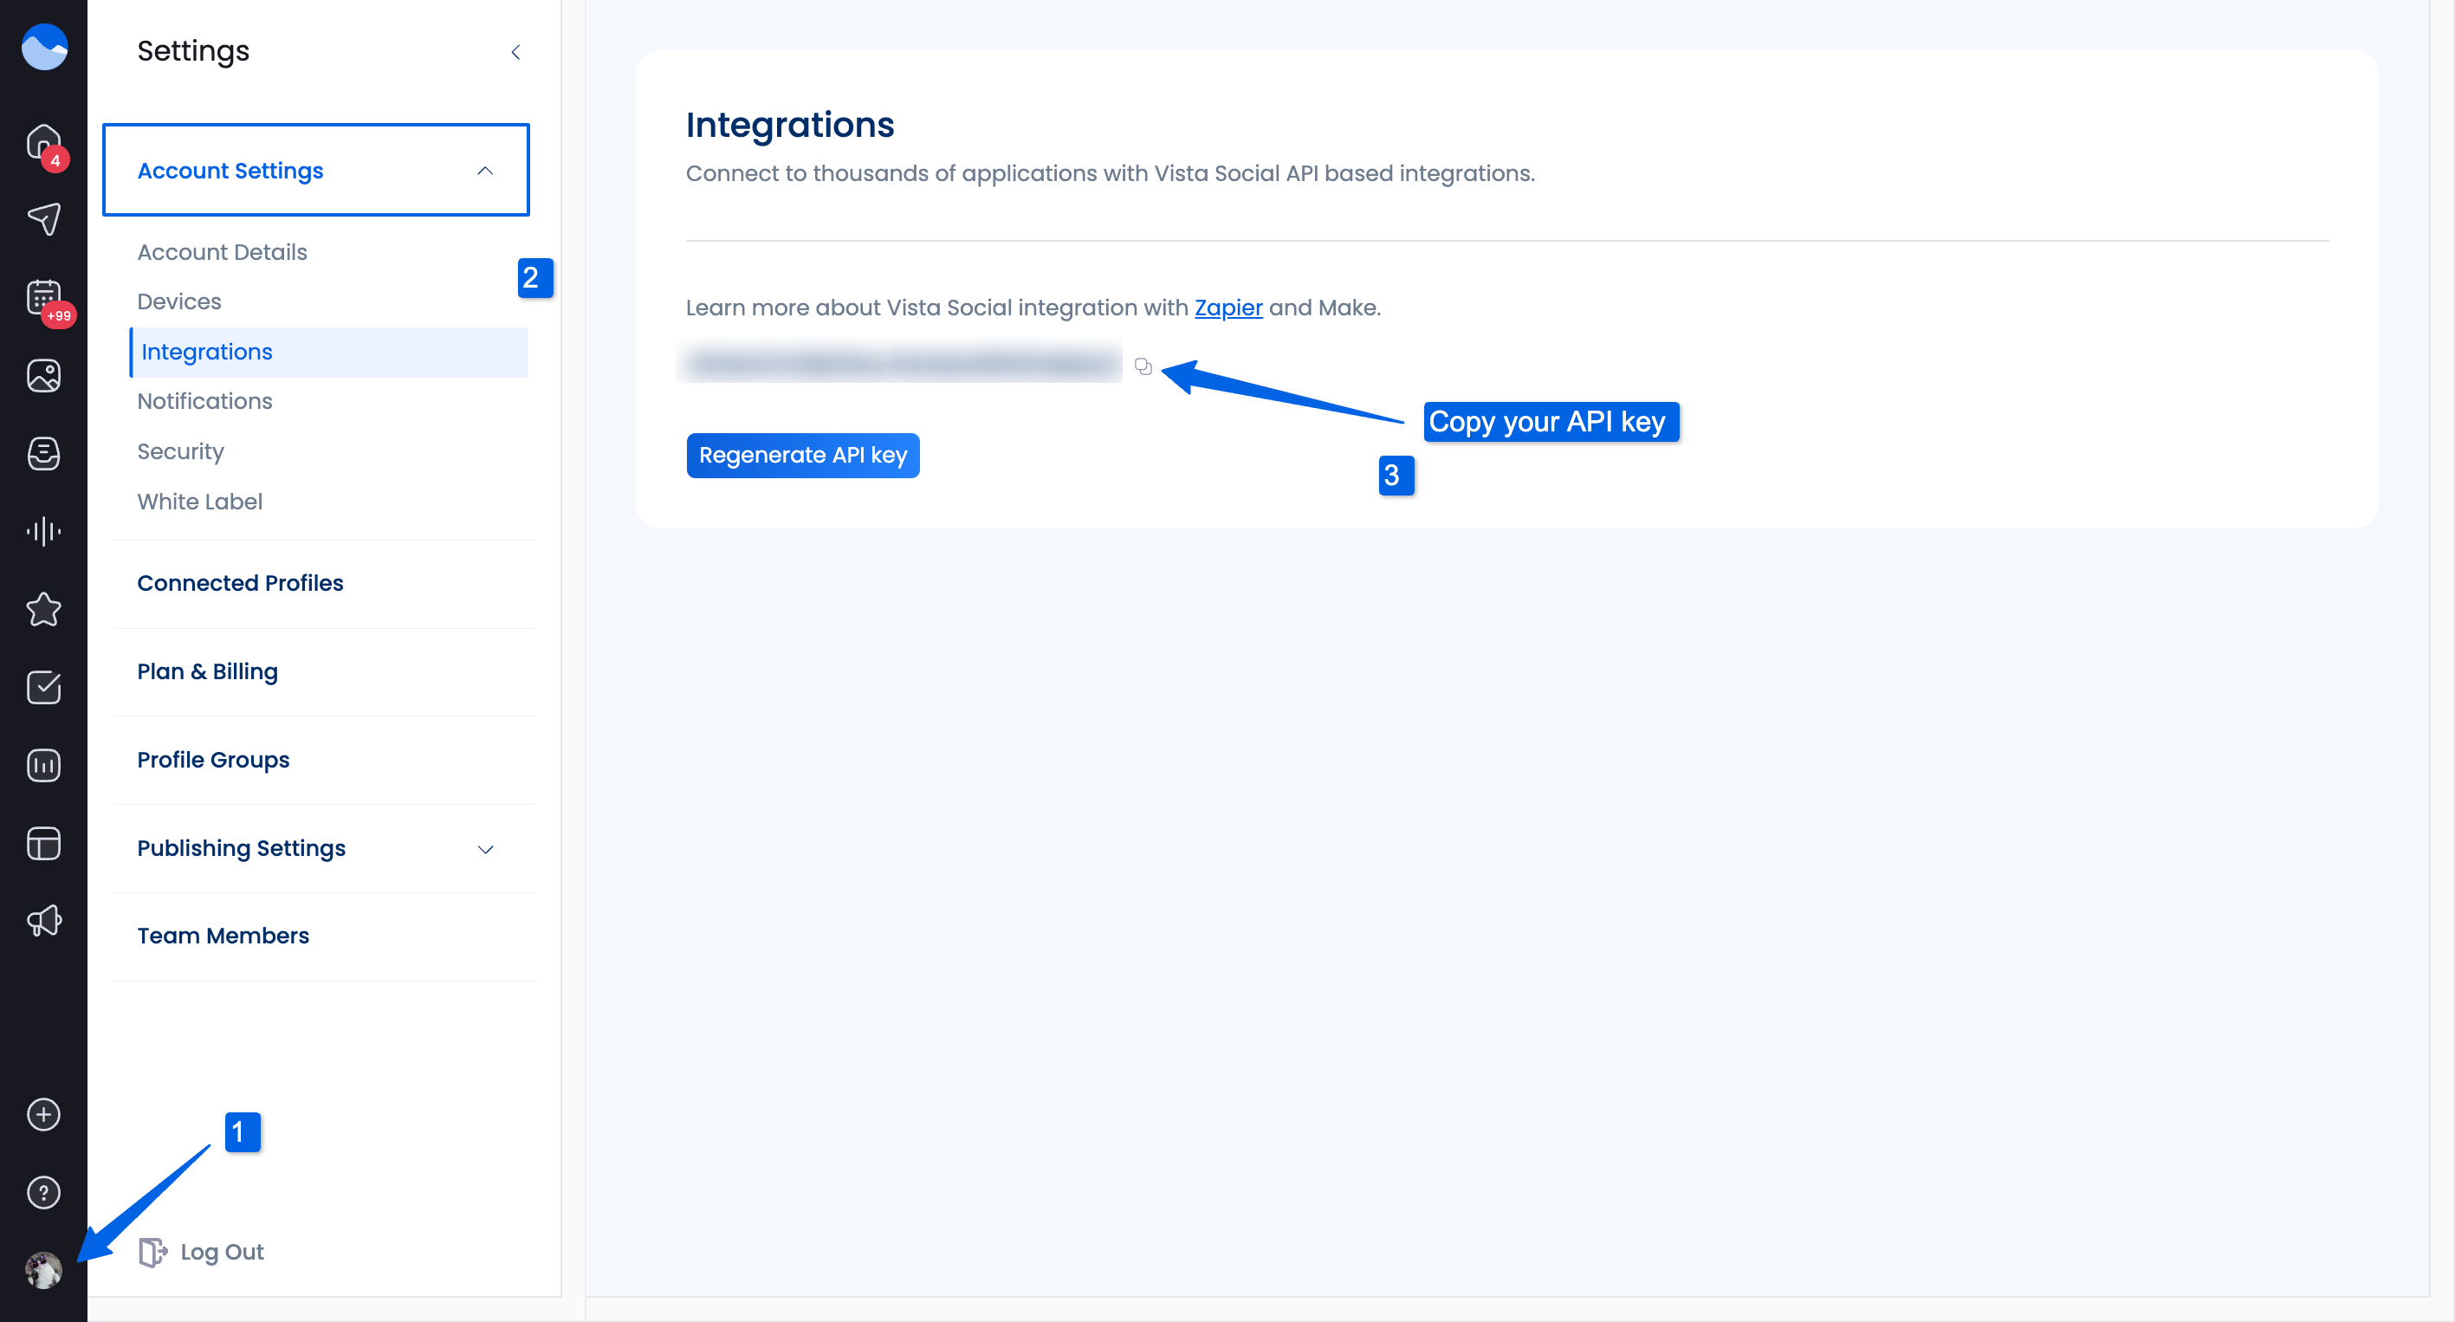Open the reports bar chart icon
2455x1322 pixels.
44,765
